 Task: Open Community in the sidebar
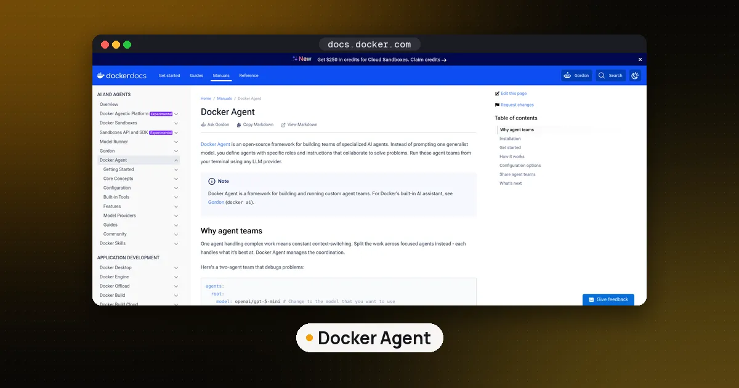point(115,234)
